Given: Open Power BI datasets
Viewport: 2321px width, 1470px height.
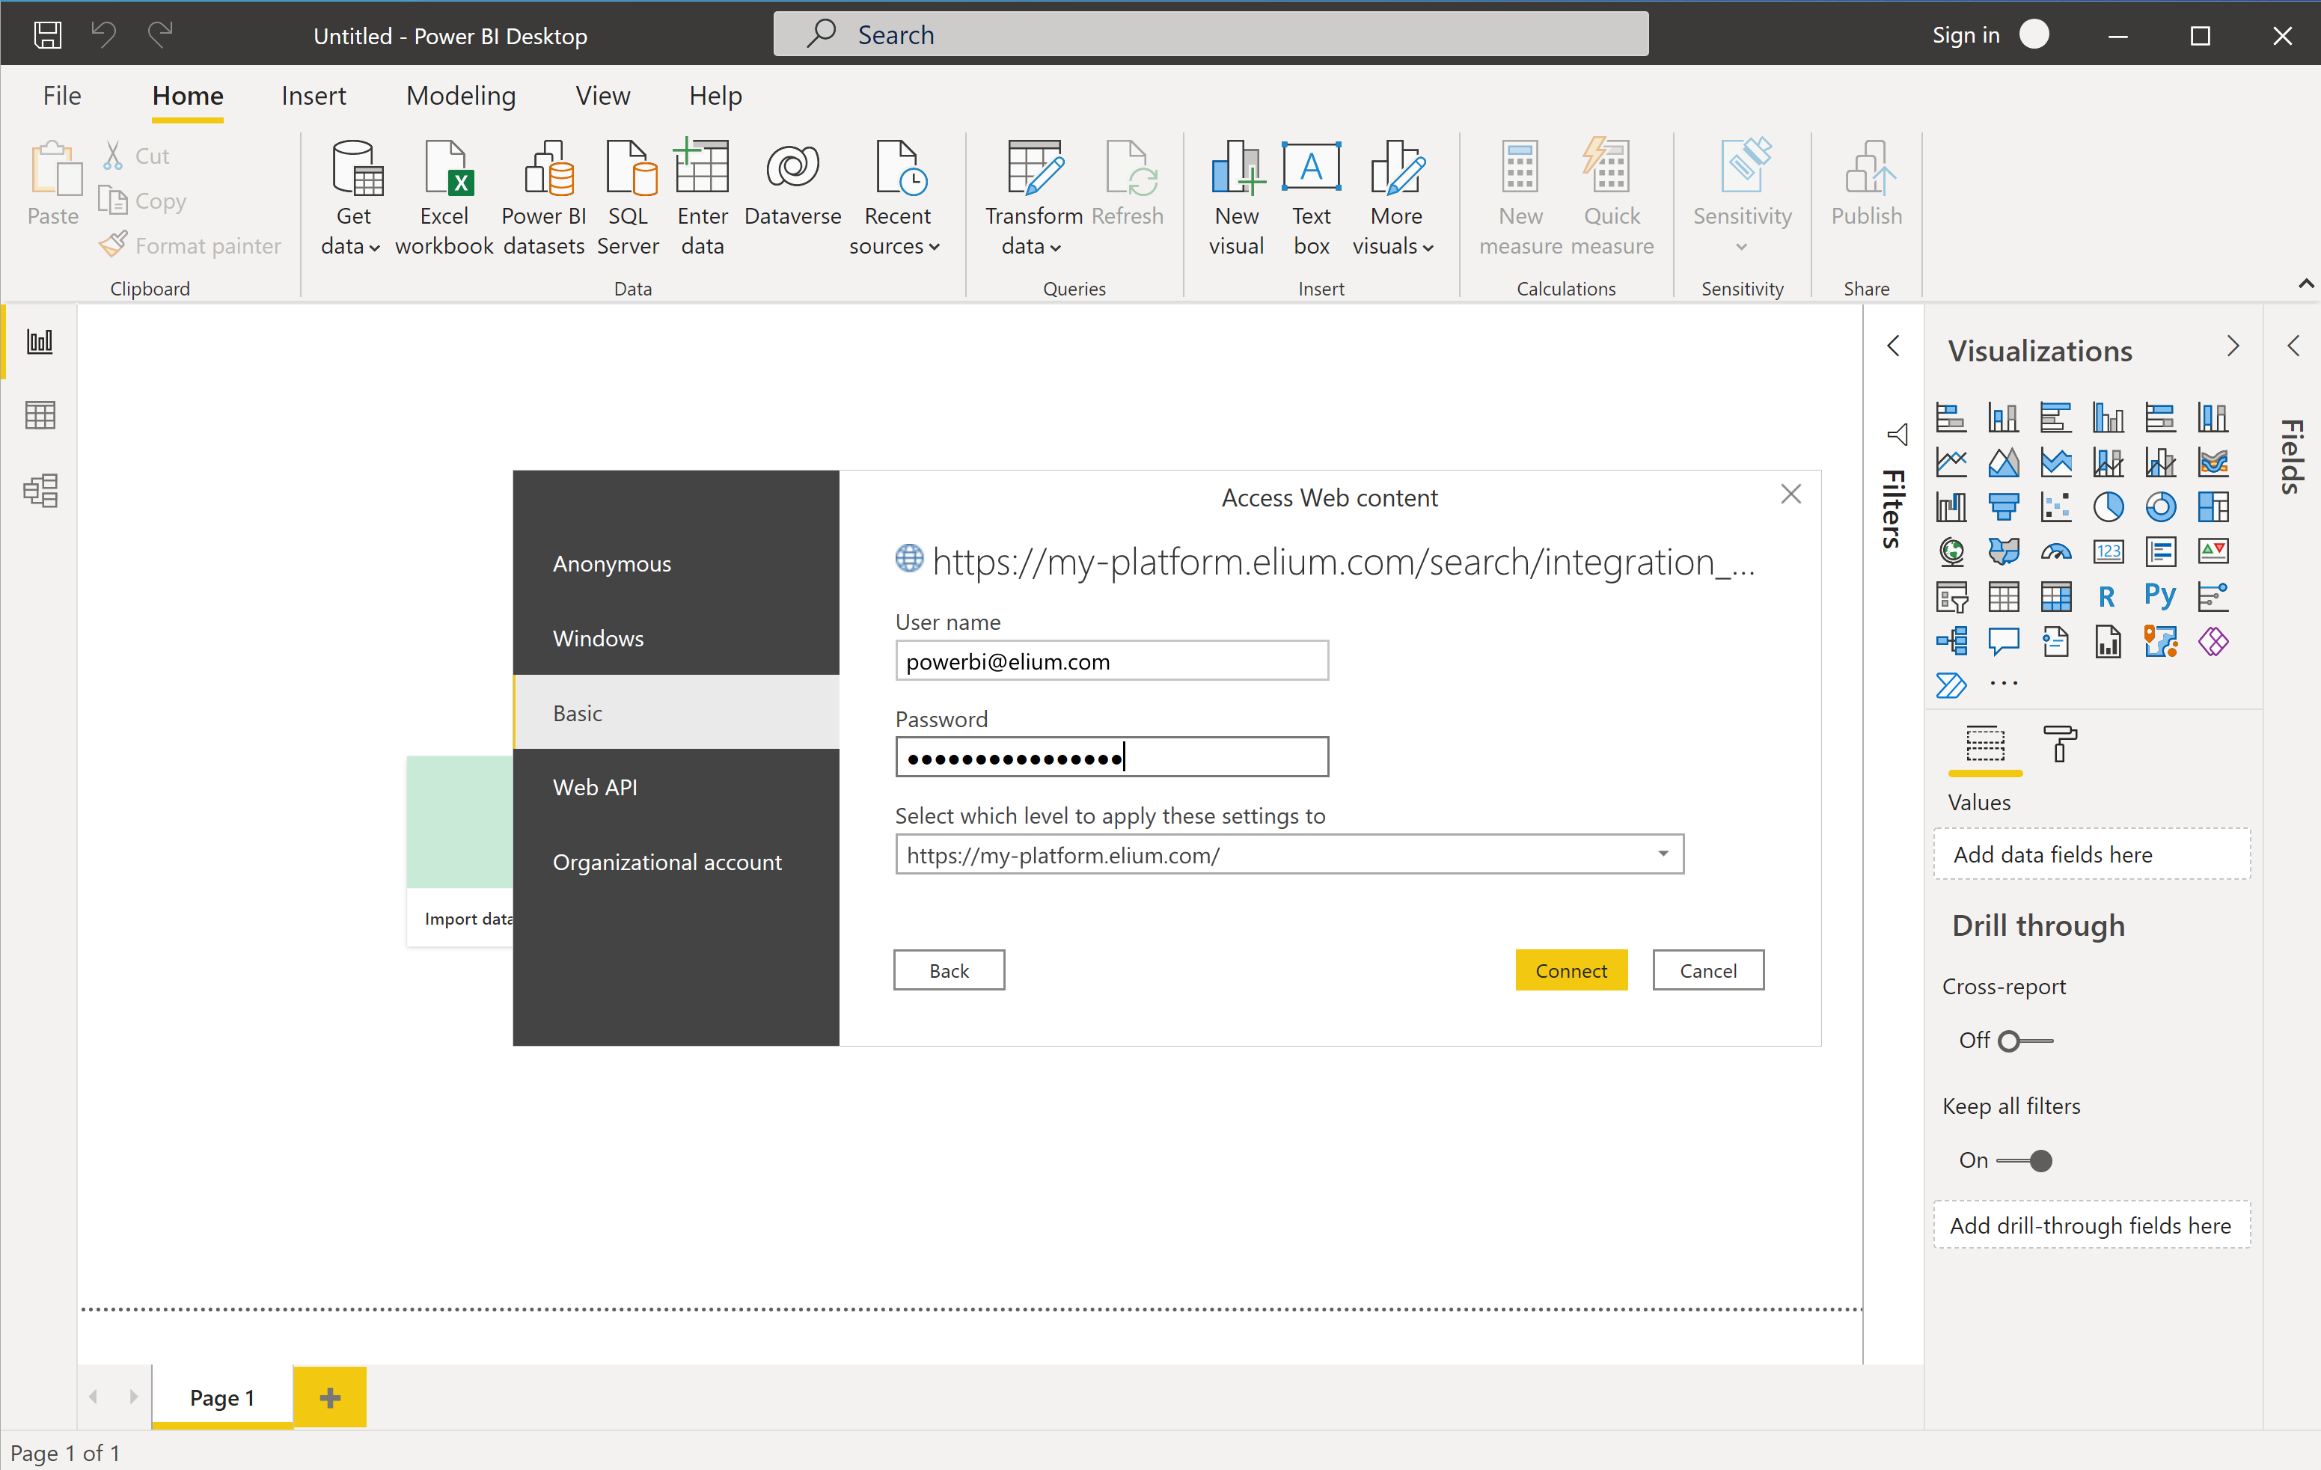Looking at the screenshot, I should pyautogui.click(x=545, y=197).
